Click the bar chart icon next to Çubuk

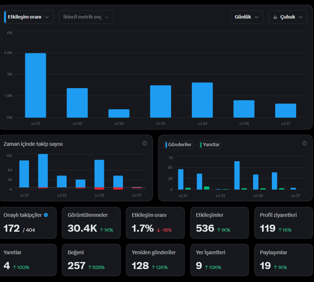[x=275, y=17]
